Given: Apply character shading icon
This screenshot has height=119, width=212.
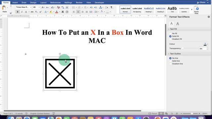Looking at the screenshot, I should [x=63, y=12].
